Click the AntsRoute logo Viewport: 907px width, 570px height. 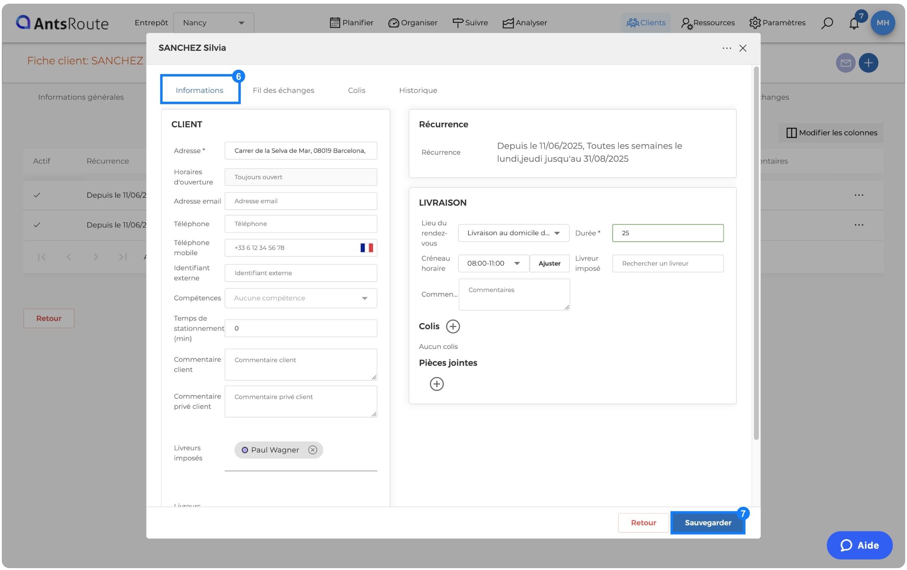(x=62, y=23)
